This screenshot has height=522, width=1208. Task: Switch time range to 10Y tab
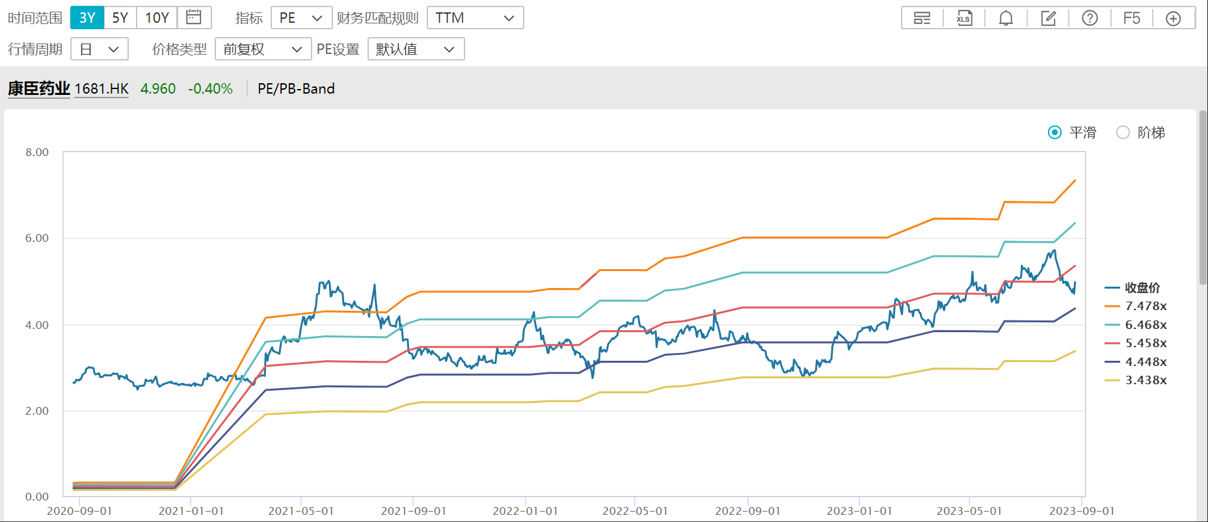click(157, 18)
